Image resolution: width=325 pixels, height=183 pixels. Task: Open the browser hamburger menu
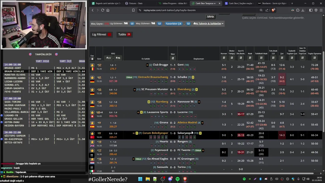coord(321,10)
